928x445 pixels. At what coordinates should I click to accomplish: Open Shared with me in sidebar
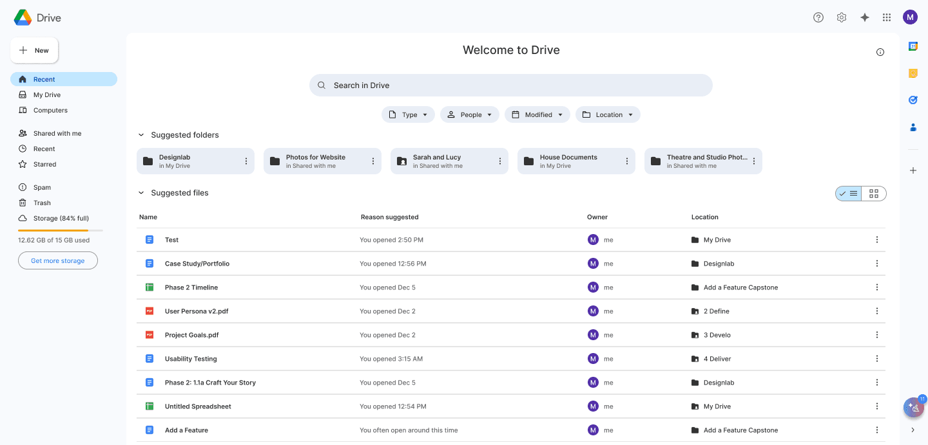click(x=57, y=133)
